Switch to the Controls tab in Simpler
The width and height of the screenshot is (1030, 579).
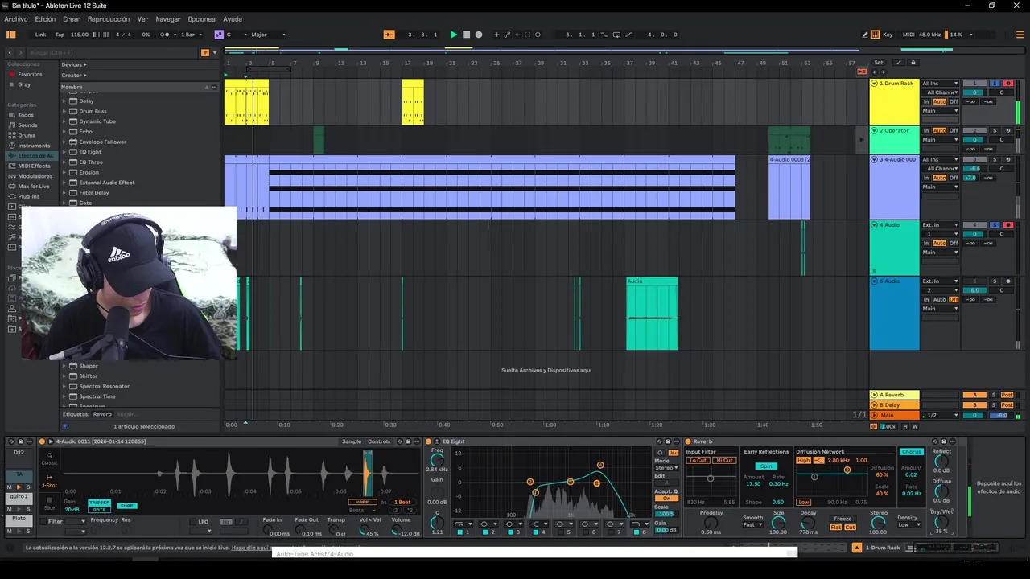(x=379, y=441)
